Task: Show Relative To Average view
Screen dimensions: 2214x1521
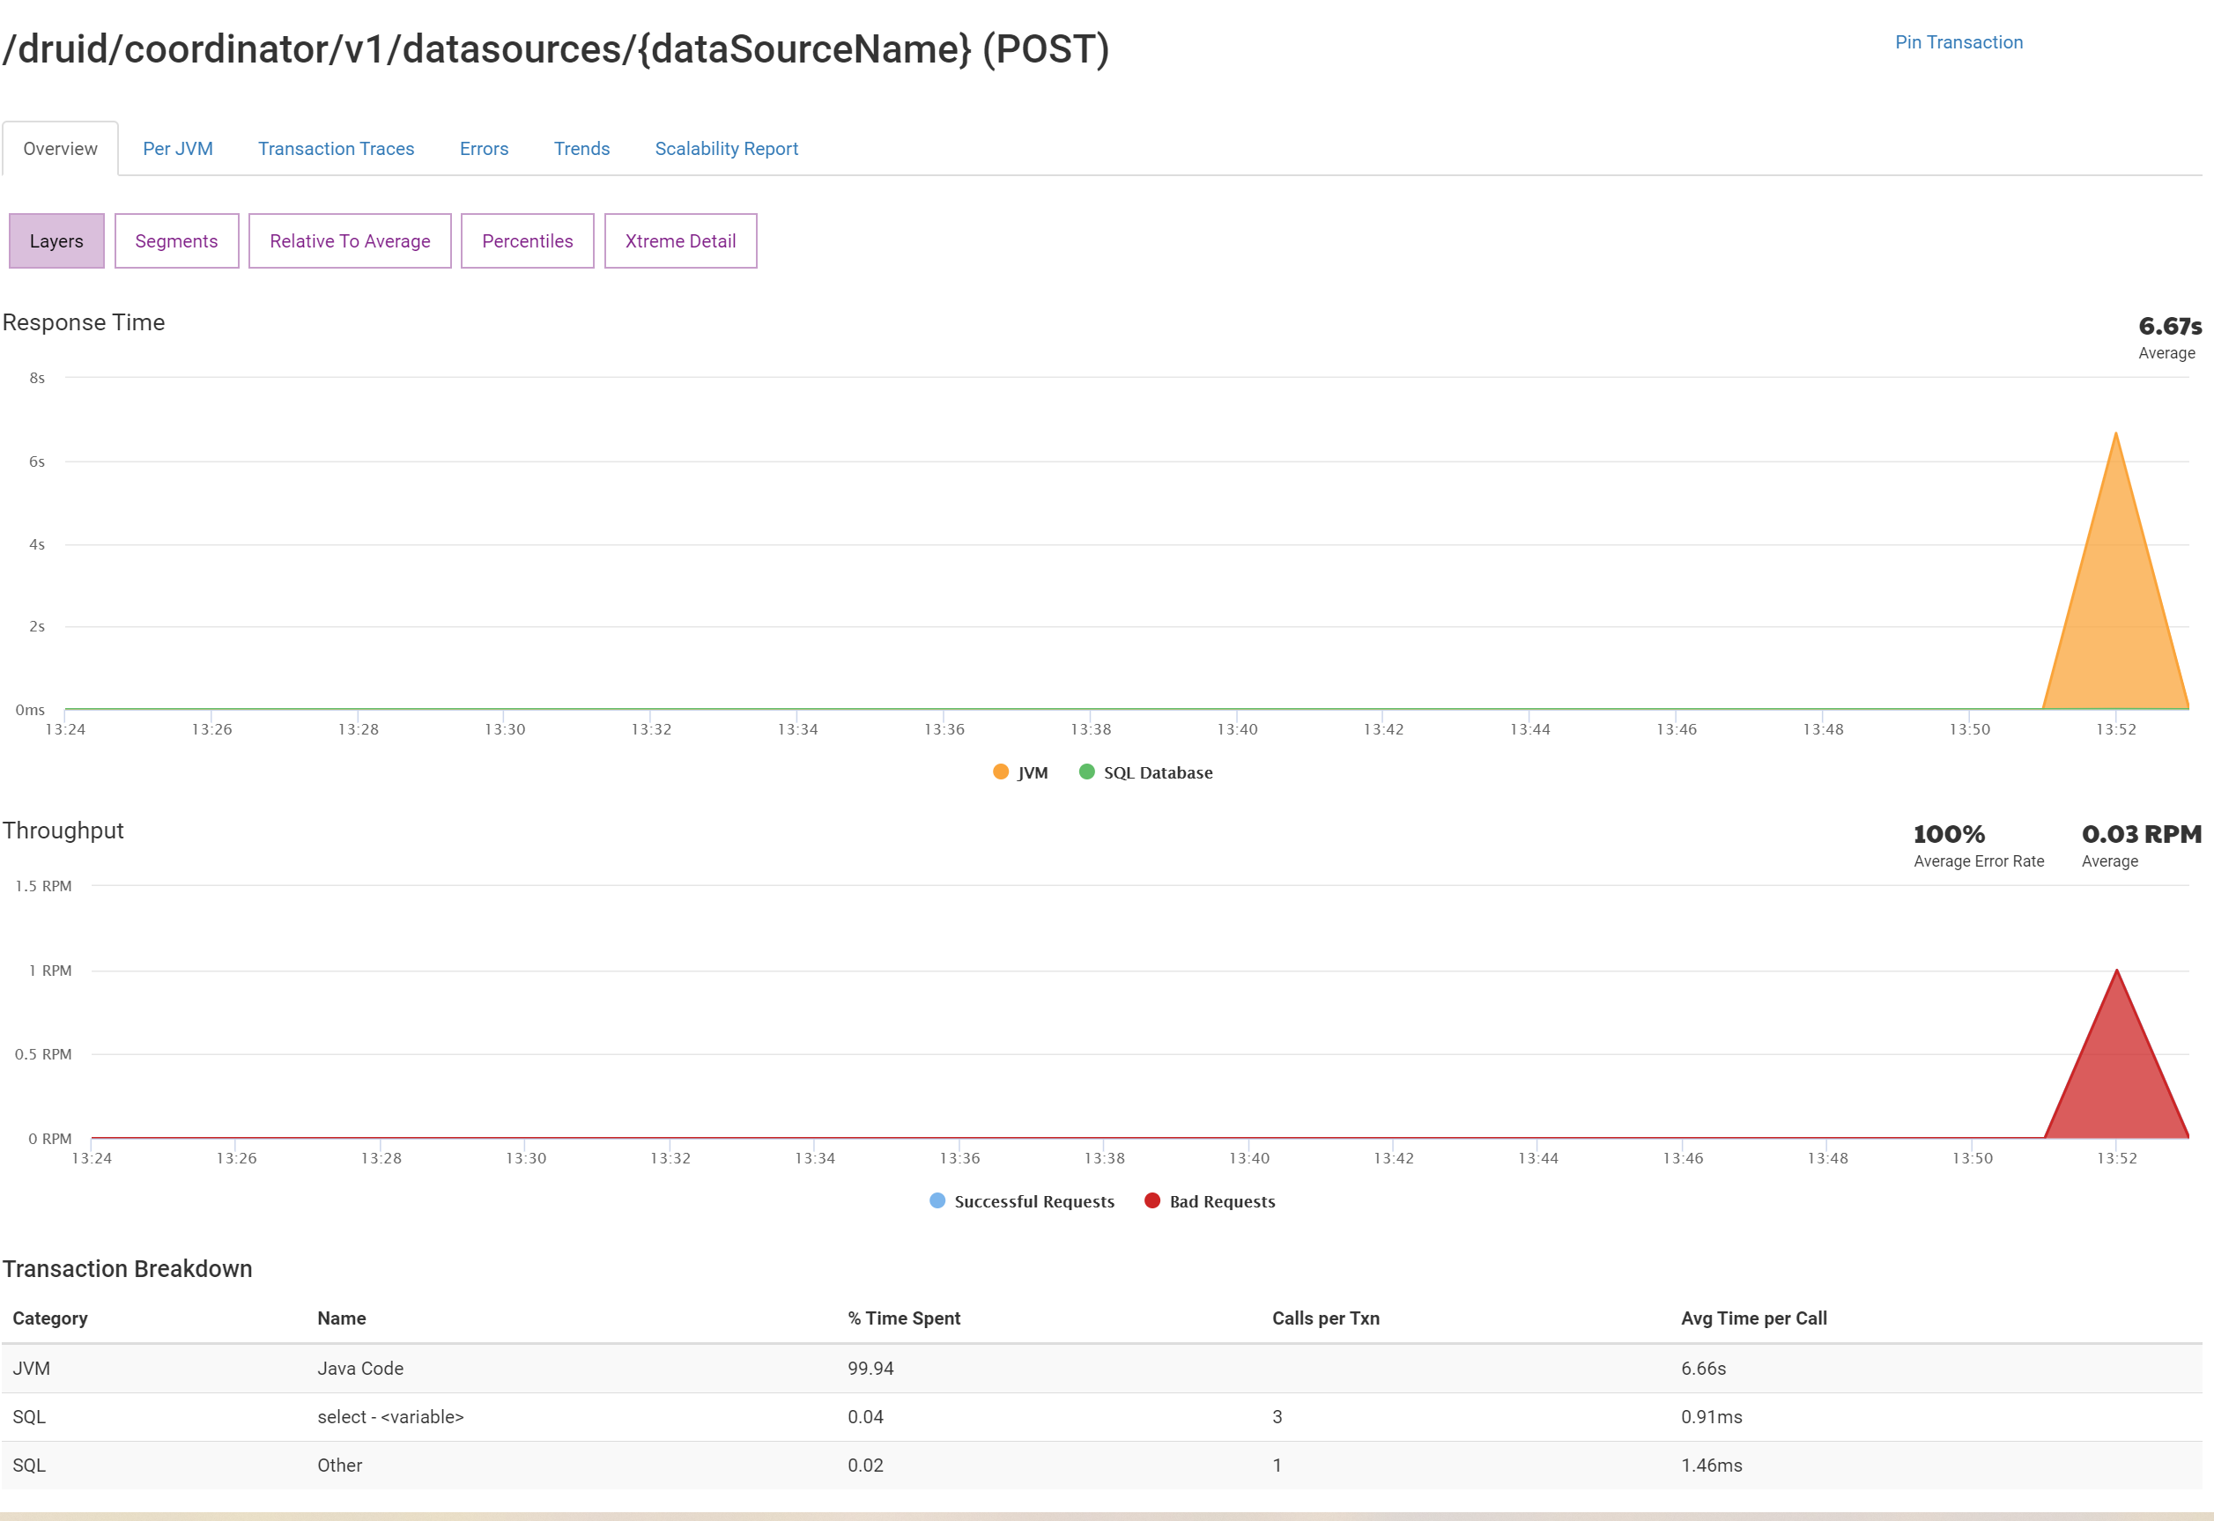Action: click(x=349, y=240)
